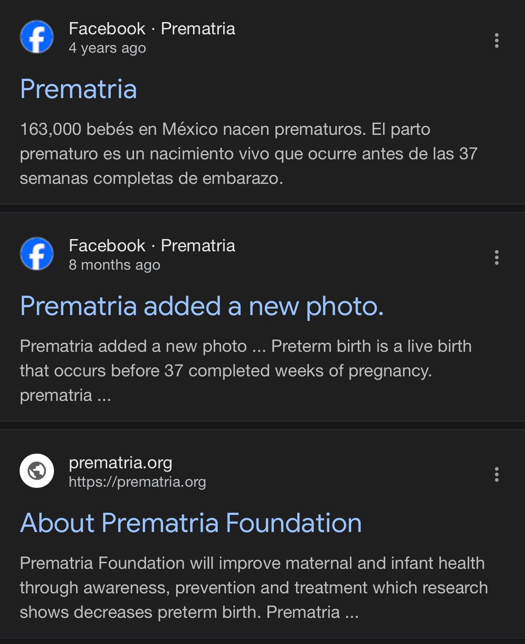Tap 'Prematria' page name above '4 years ago'

(x=198, y=29)
